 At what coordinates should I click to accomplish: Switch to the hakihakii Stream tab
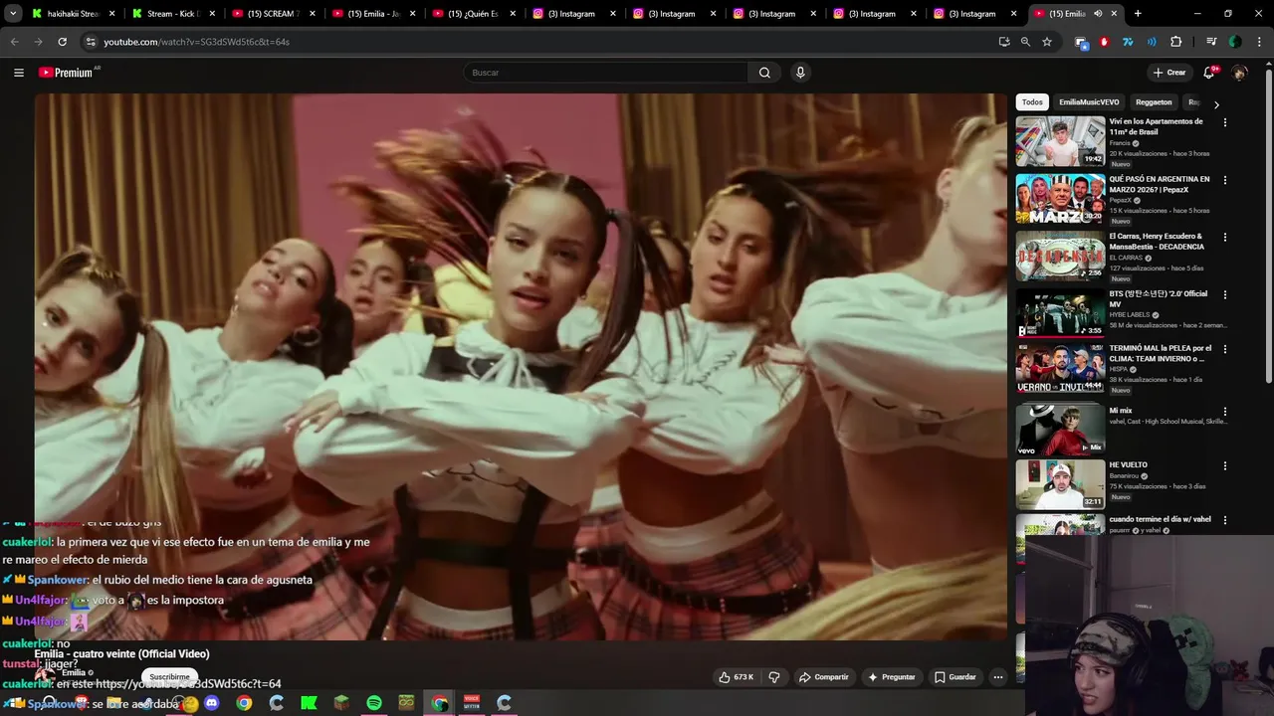[x=73, y=14]
